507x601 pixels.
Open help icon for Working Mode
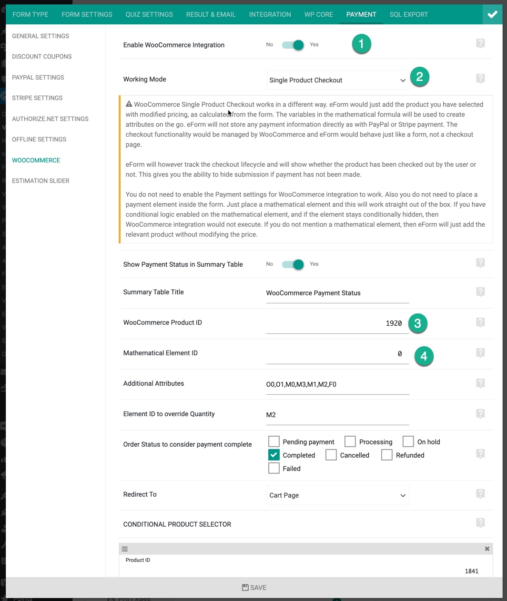[480, 79]
